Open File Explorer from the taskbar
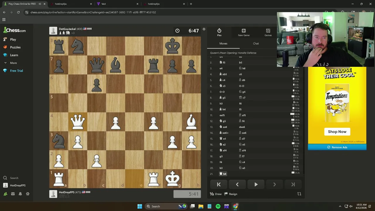 (201, 206)
